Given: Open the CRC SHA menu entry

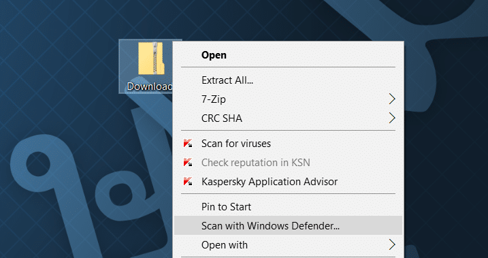Looking at the screenshot, I should click(x=288, y=118).
